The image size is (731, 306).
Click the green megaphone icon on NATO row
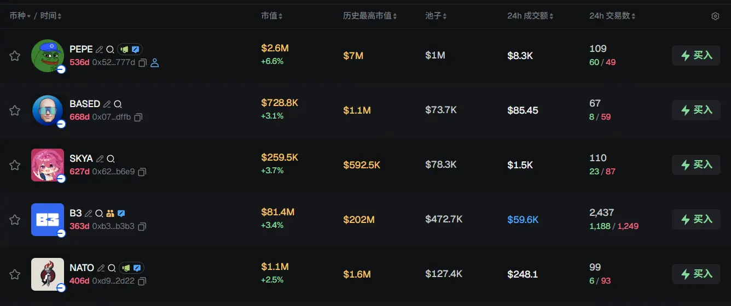(x=126, y=268)
